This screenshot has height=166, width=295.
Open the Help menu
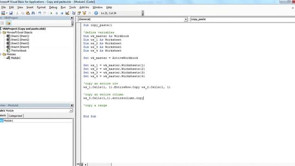click(109, 7)
